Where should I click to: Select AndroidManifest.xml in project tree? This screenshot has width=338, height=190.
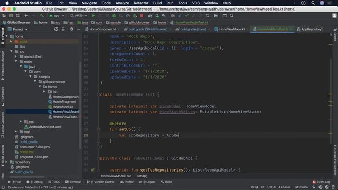tap(43, 127)
